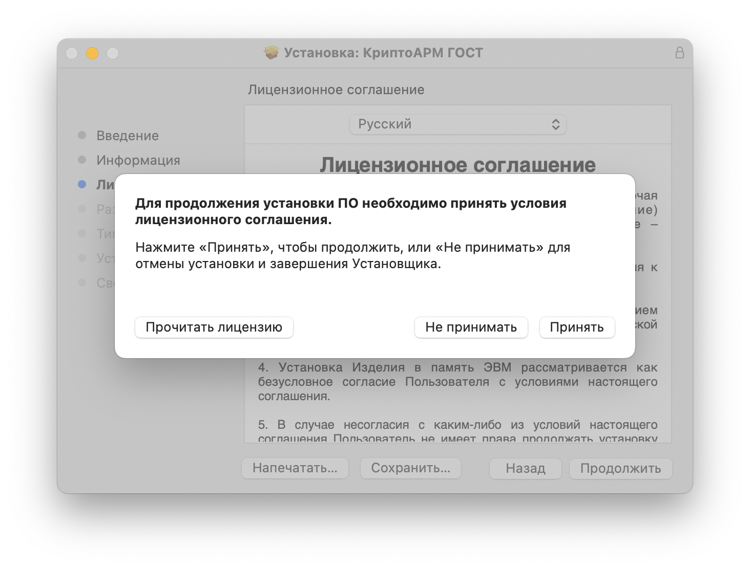Click «Прочитать лицензию» in the dialog
The width and height of the screenshot is (750, 569).
point(214,327)
